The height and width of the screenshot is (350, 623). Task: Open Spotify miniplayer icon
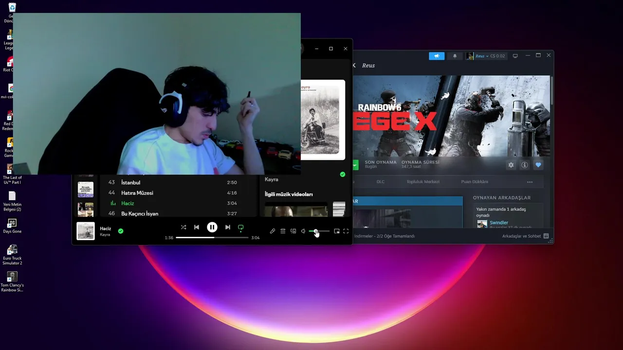click(x=337, y=231)
